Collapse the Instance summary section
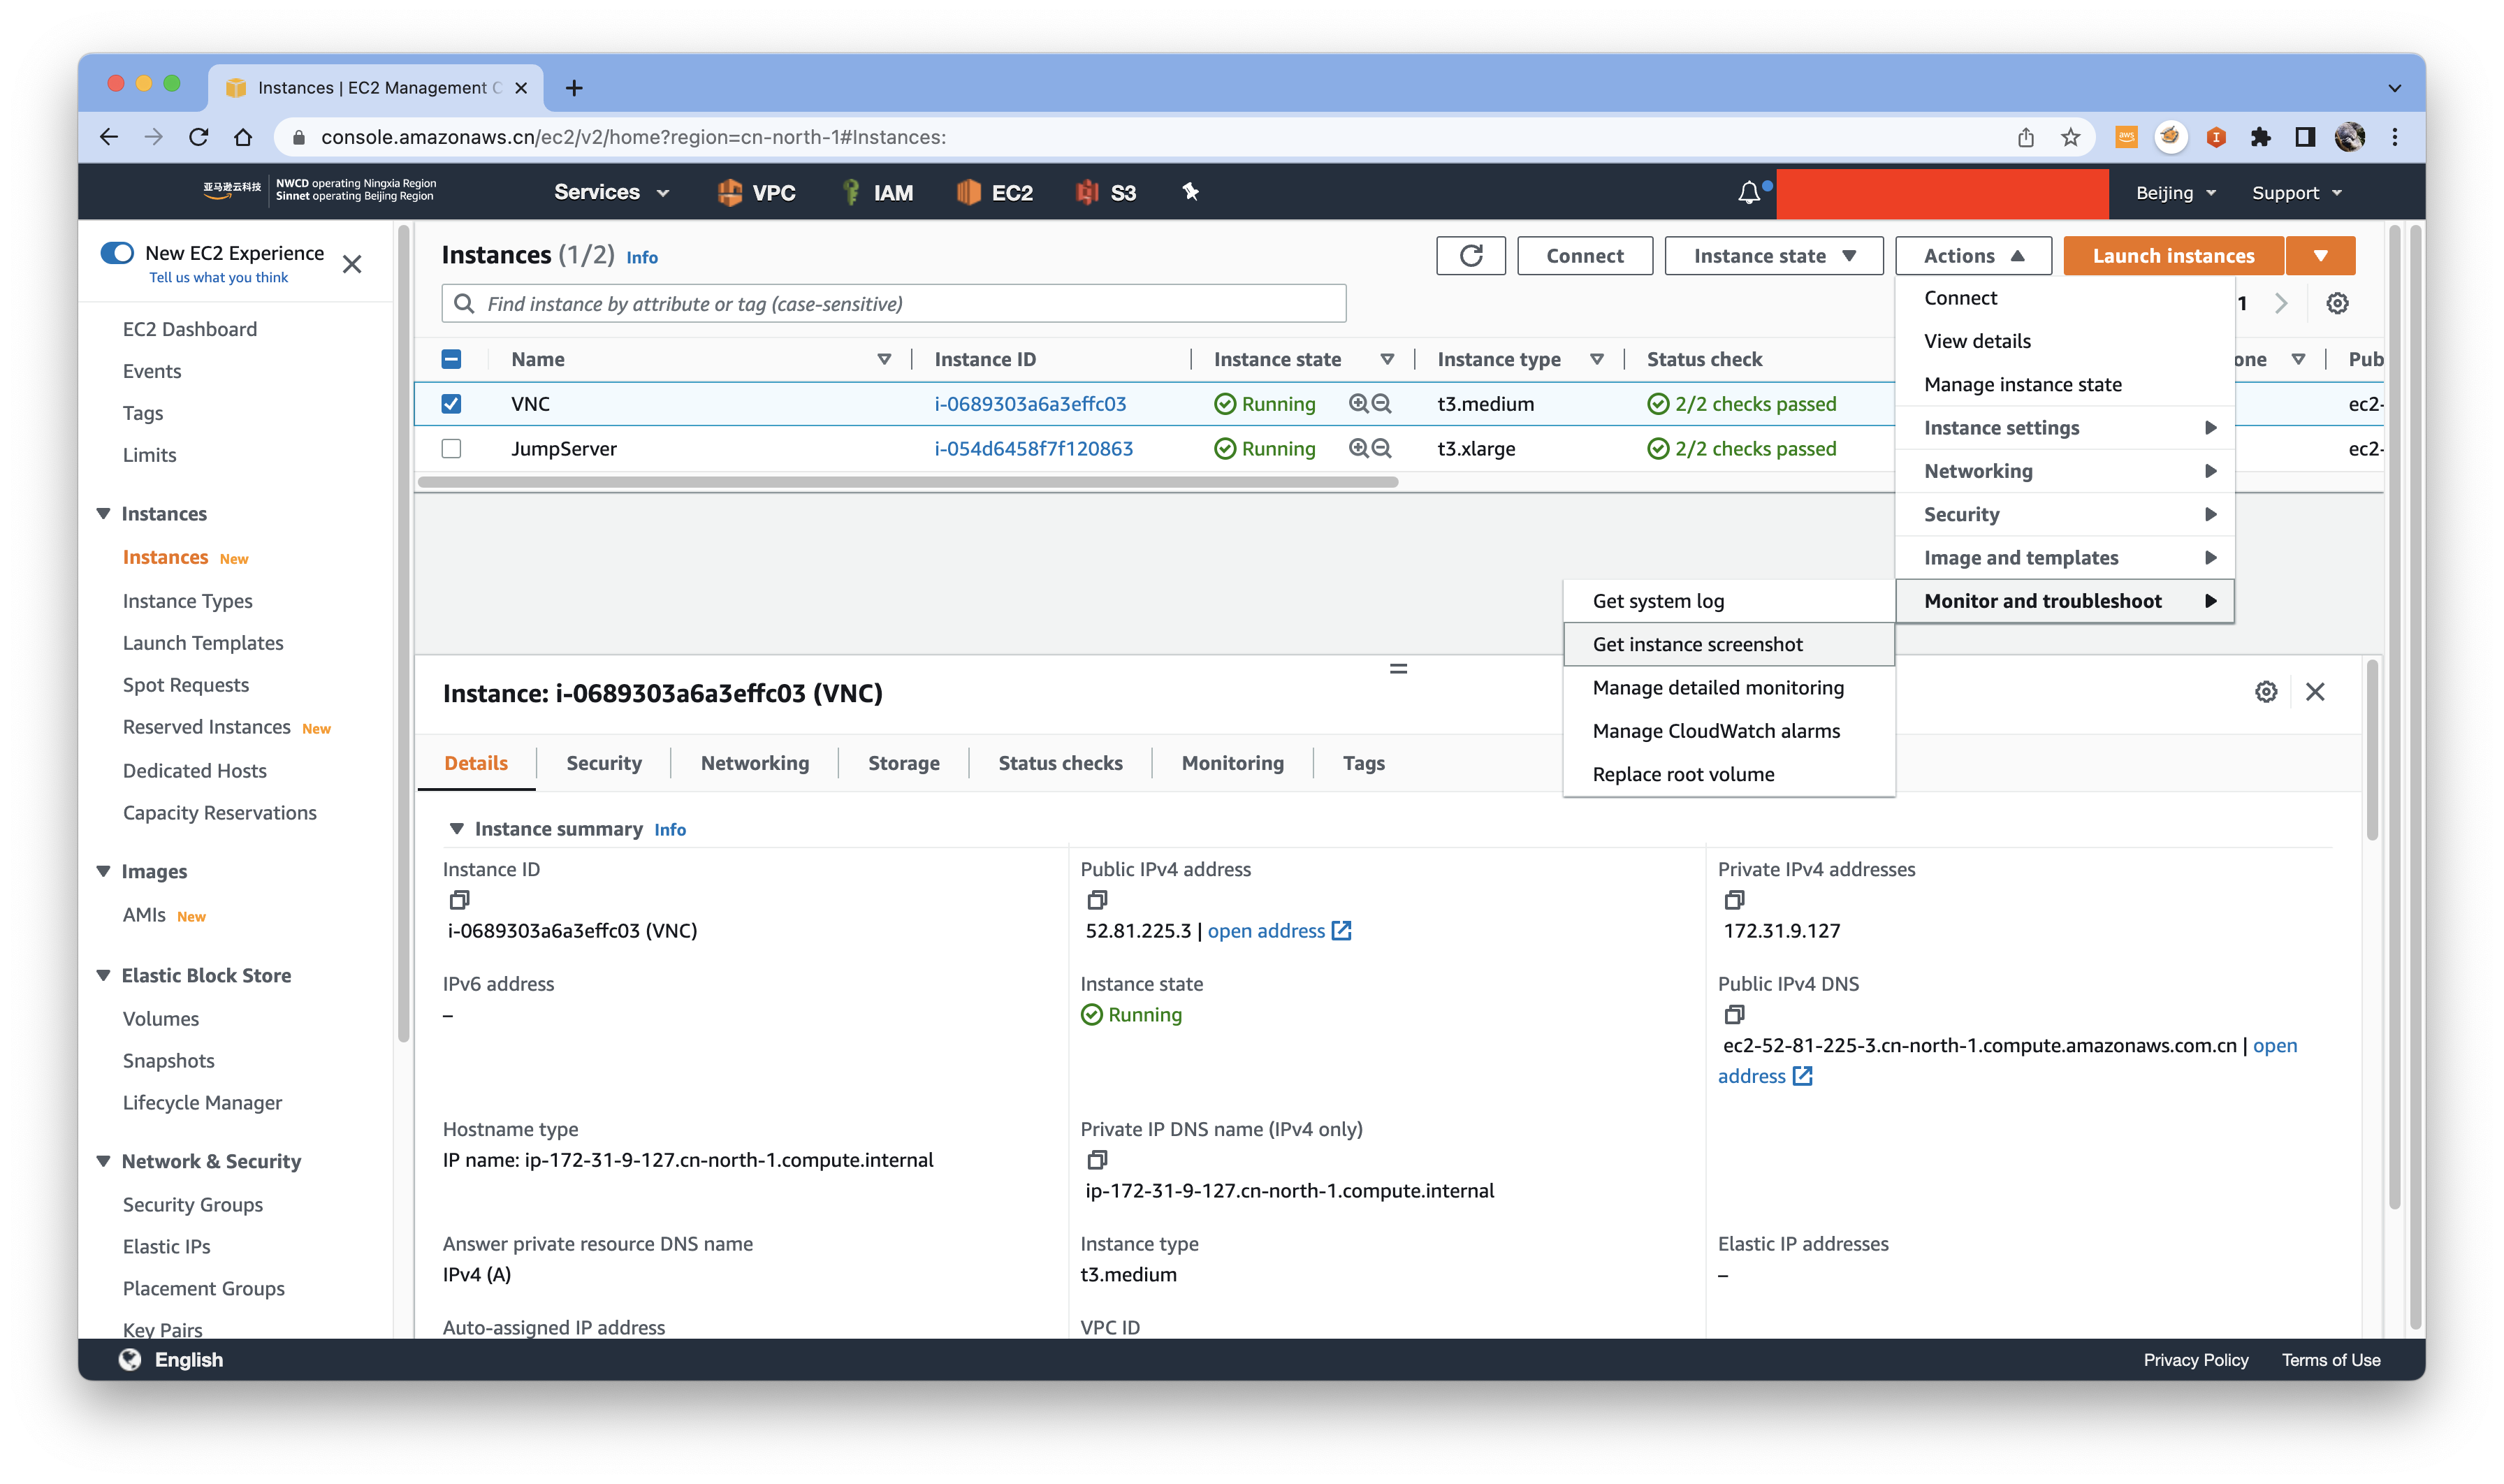The height and width of the screenshot is (1484, 2504). (456, 829)
